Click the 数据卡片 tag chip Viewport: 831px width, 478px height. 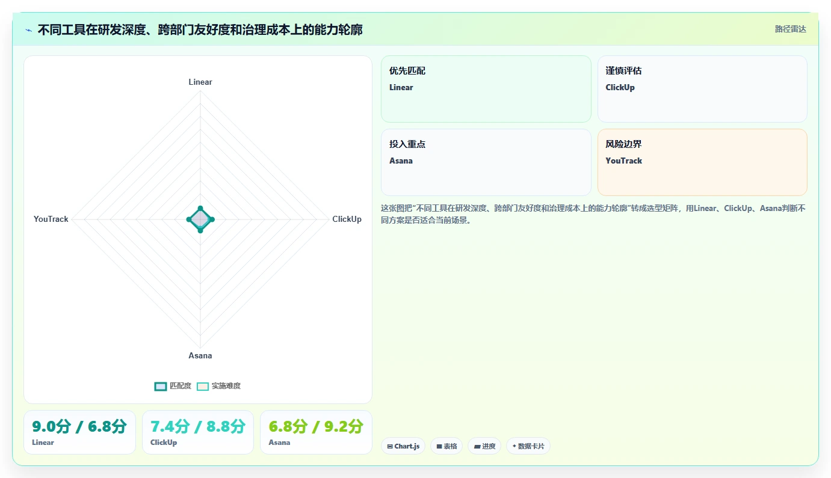point(528,446)
